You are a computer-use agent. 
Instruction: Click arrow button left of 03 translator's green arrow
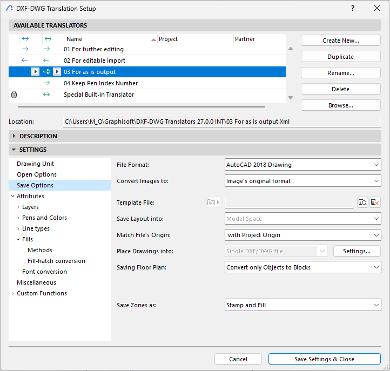tap(35, 72)
